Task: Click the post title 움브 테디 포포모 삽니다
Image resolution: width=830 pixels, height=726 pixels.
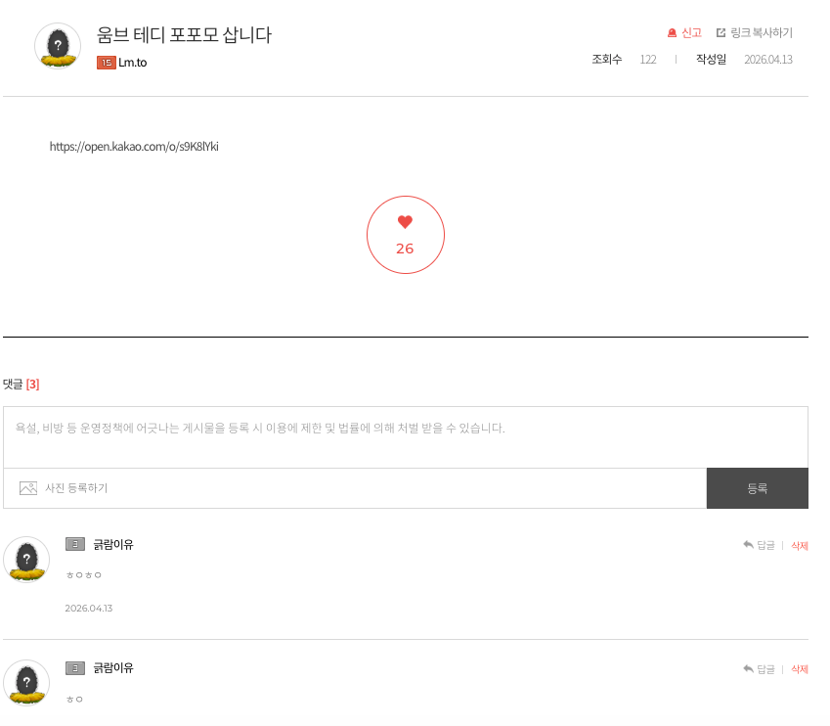Action: pyautogui.click(x=184, y=35)
